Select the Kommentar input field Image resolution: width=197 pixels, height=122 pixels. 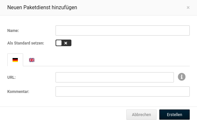point(123,91)
